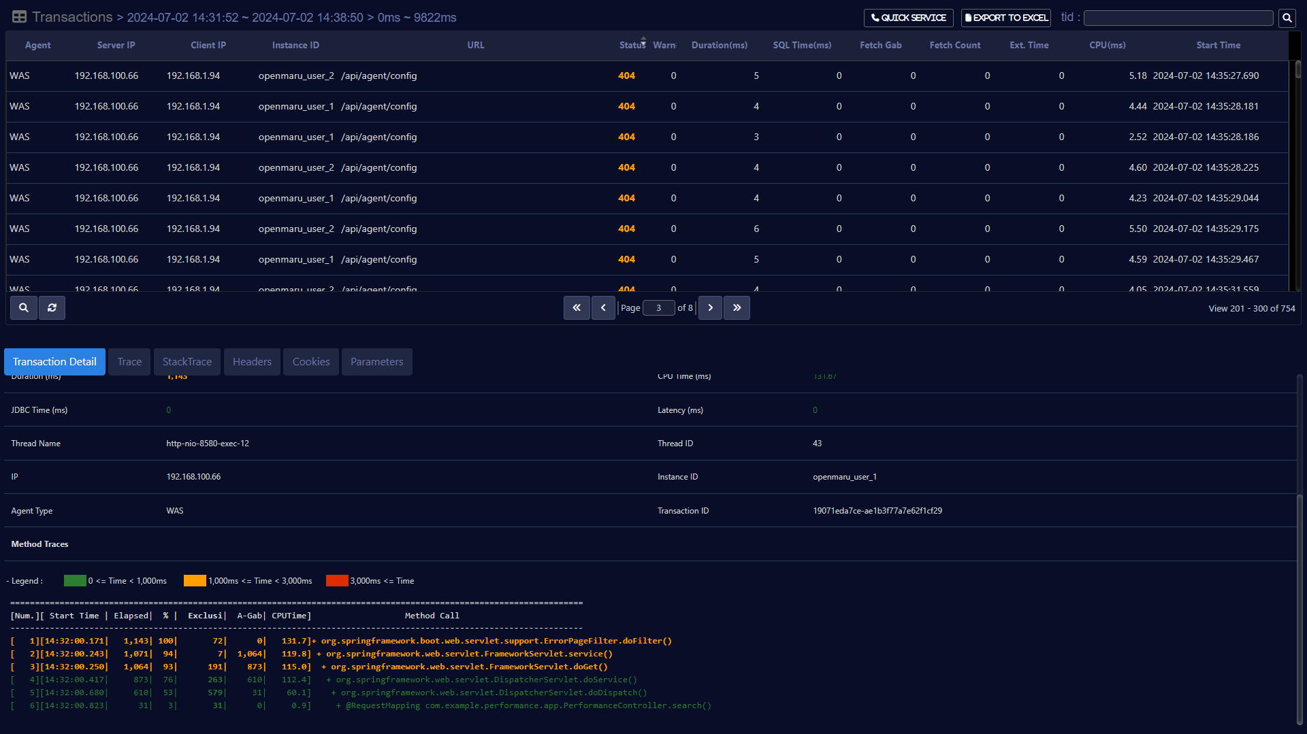Sort table by Duration(ms) column header
1307x734 pixels.
pyautogui.click(x=719, y=46)
